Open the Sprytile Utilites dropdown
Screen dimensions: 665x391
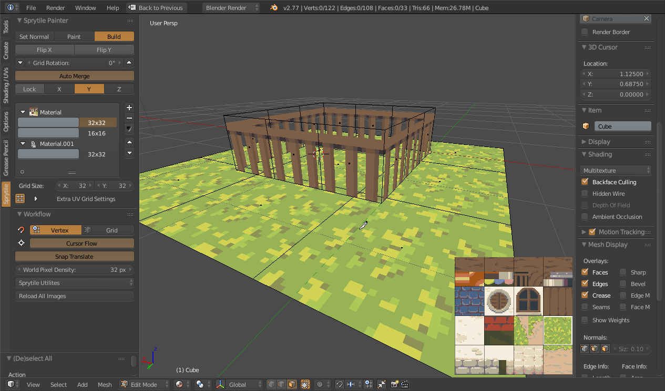point(75,282)
